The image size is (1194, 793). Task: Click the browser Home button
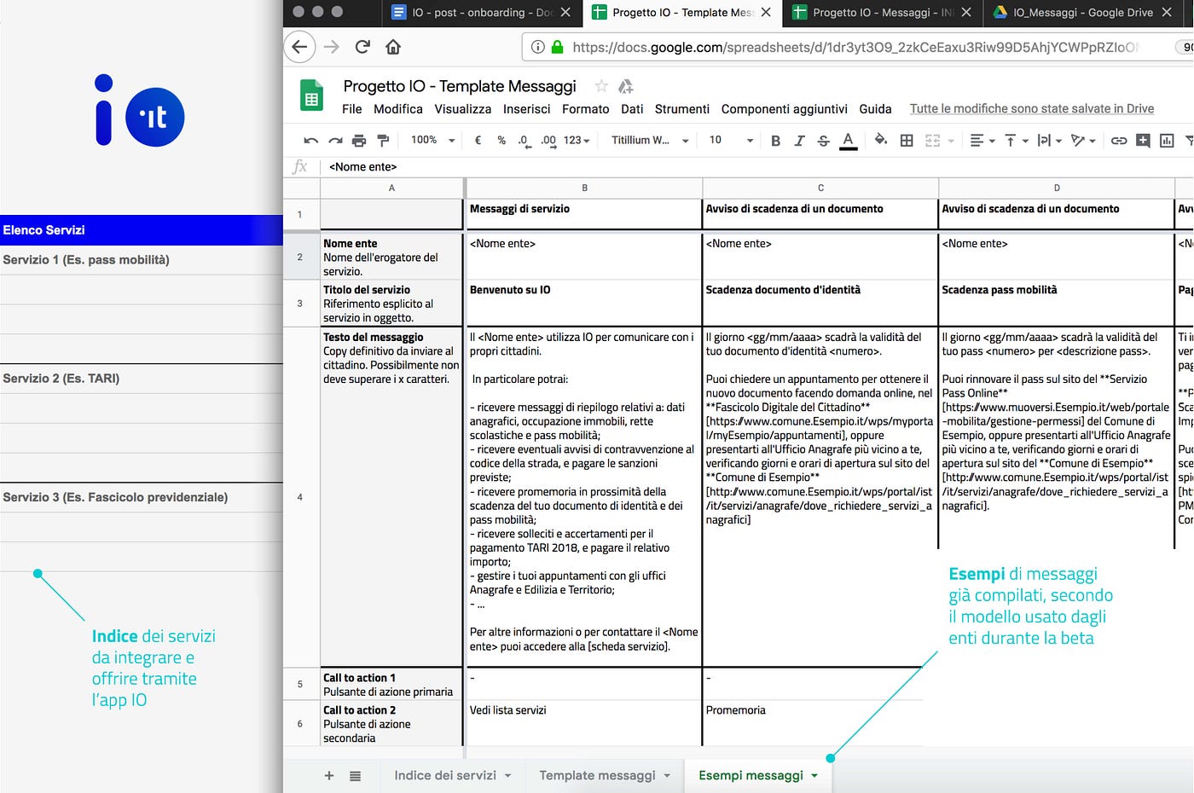(x=393, y=47)
